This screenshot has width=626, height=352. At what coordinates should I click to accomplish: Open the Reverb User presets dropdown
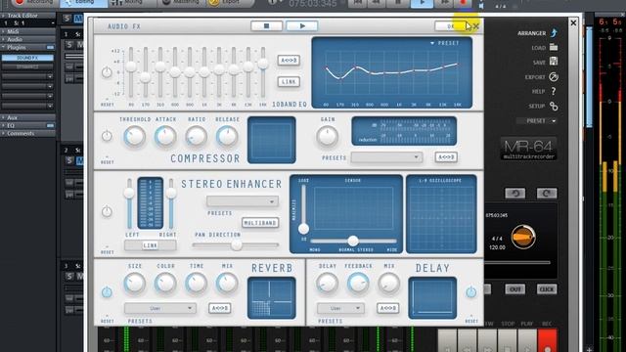point(160,308)
